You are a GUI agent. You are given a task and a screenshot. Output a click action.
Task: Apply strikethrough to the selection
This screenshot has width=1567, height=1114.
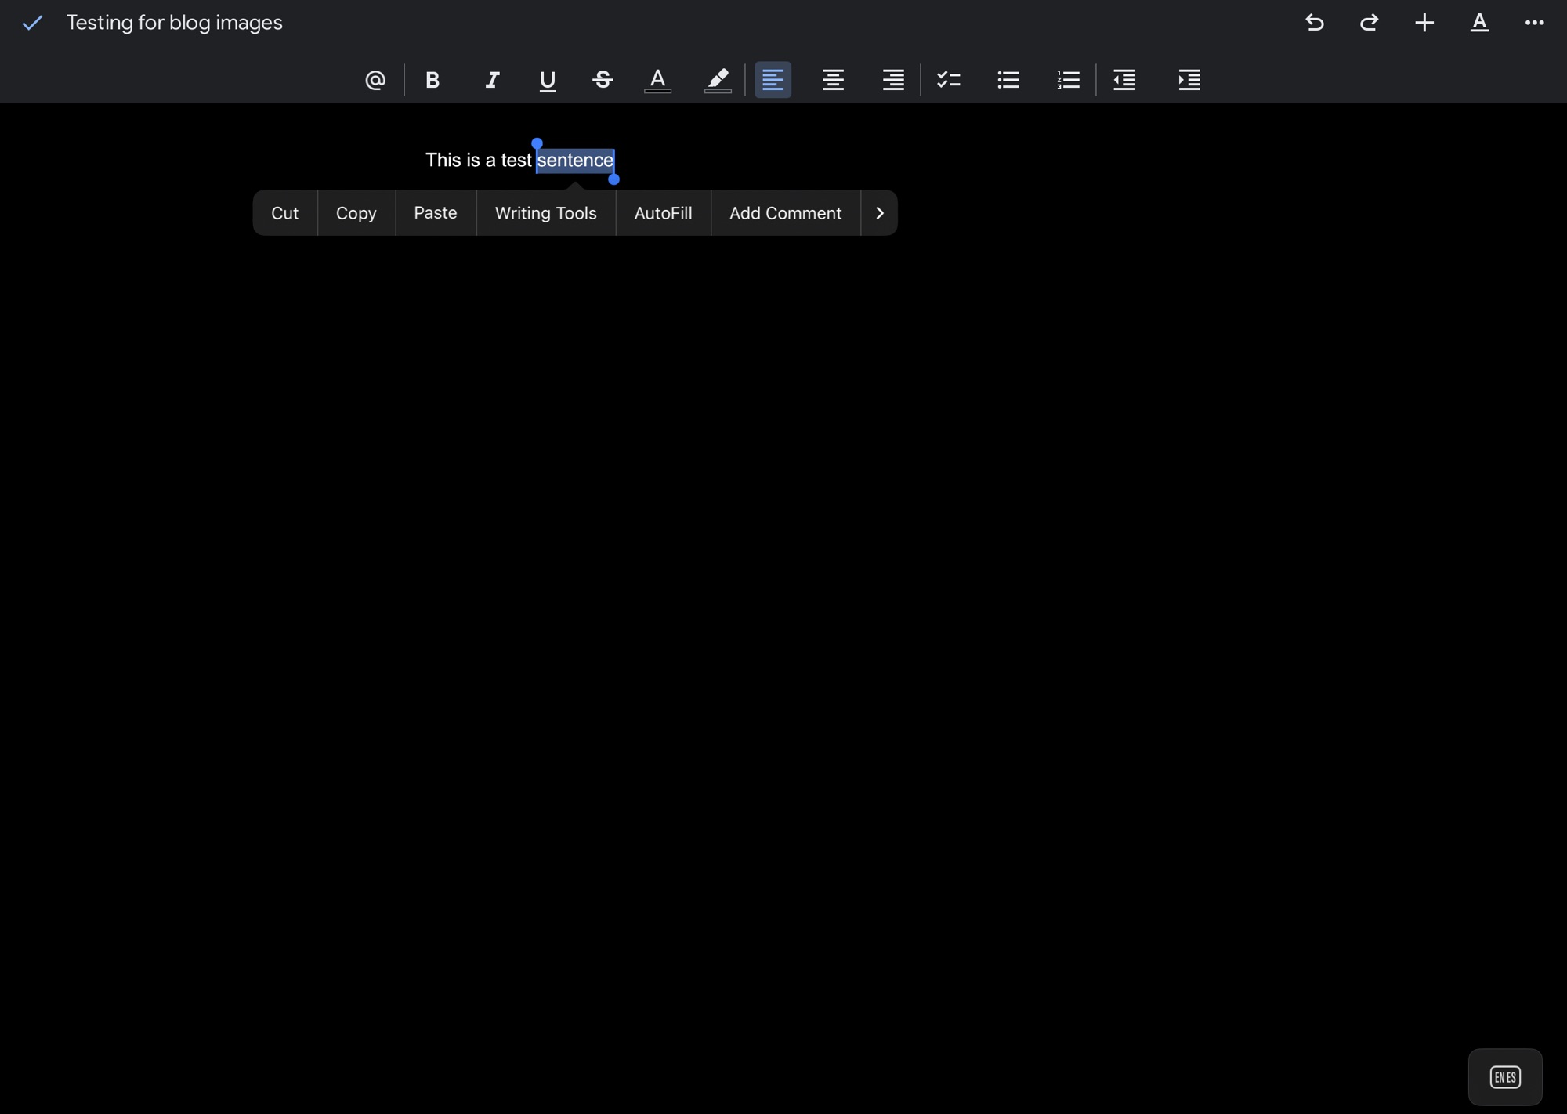click(602, 80)
